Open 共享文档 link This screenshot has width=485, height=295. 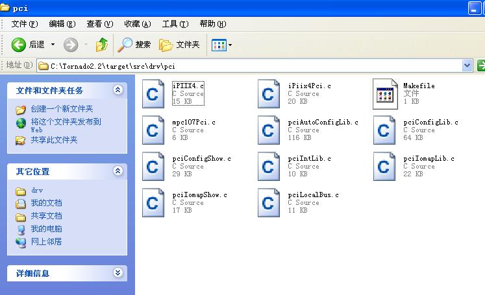point(46,216)
